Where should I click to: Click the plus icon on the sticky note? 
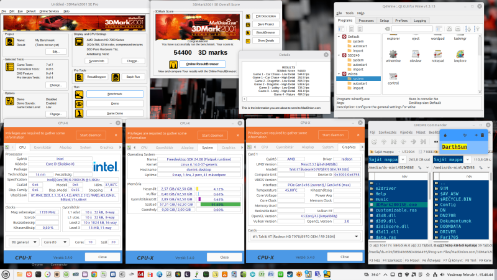(476, 135)
